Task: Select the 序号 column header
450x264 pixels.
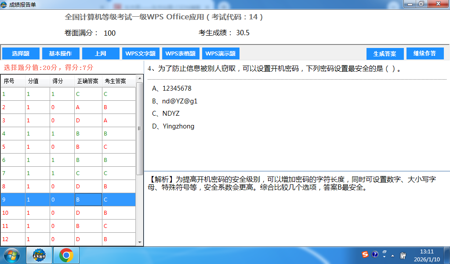Action: [13, 81]
